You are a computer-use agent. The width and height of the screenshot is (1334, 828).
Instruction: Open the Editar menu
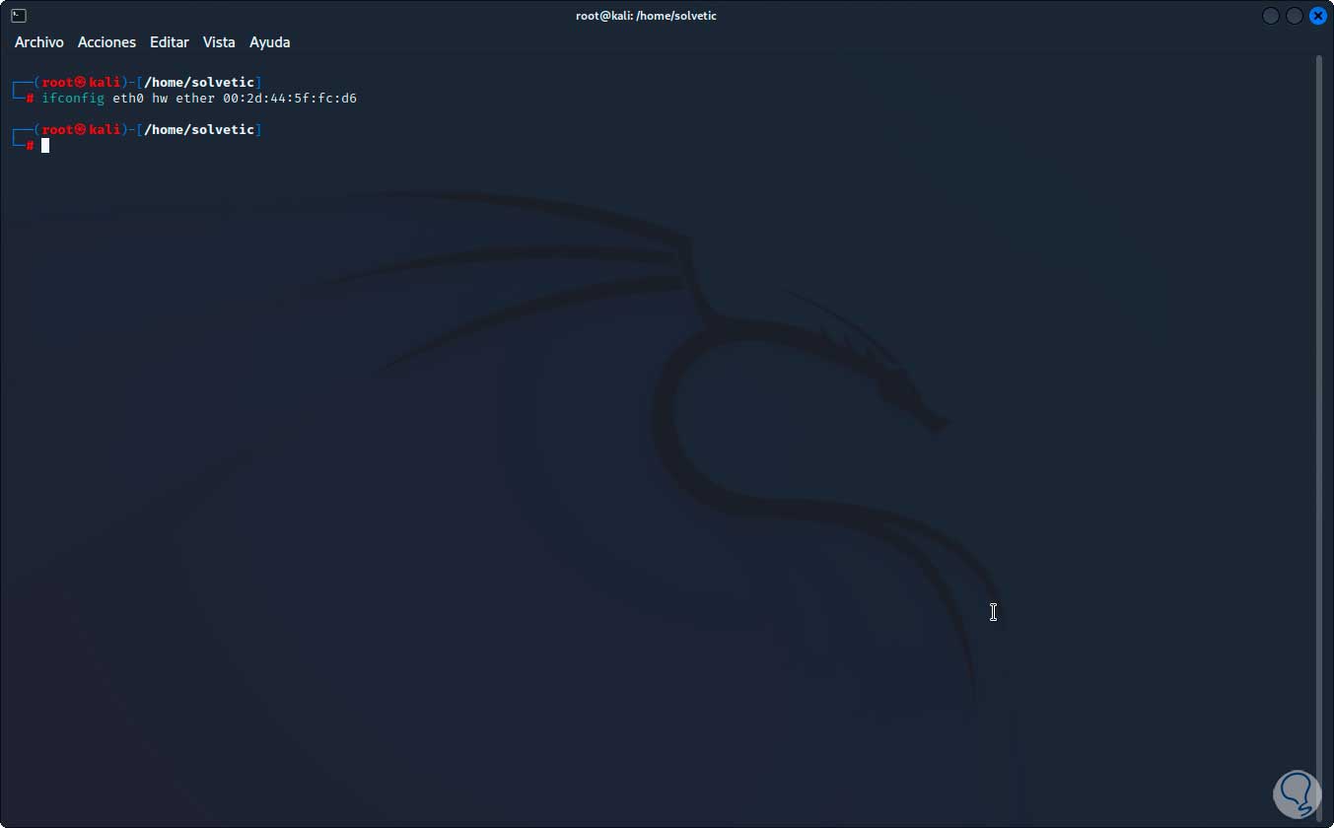coord(170,42)
